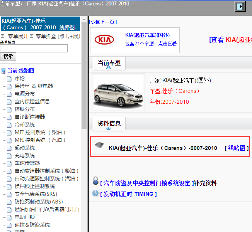Open 序论 tree item text
This screenshot has width=252, height=232.
(x=20, y=78)
